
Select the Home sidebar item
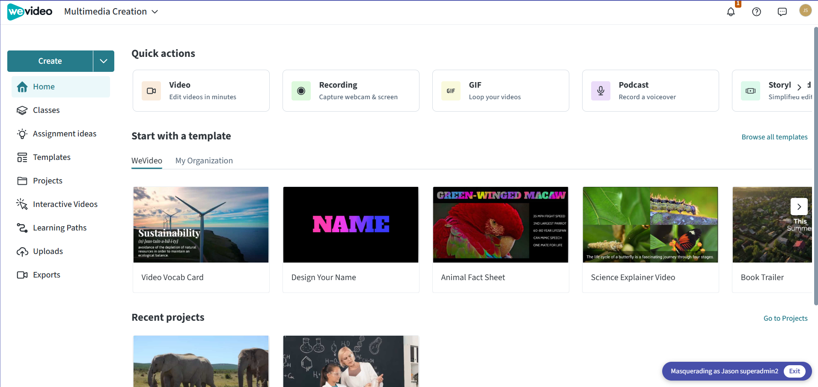coord(61,87)
